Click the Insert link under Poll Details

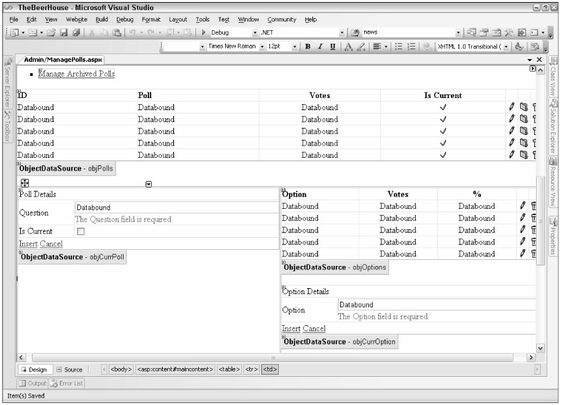[x=28, y=243]
